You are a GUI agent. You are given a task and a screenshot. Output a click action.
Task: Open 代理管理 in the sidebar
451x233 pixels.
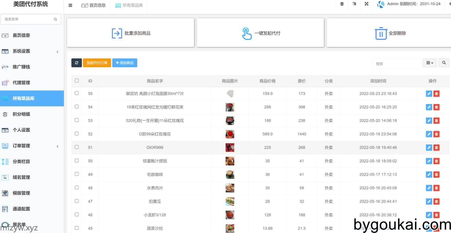pyautogui.click(x=21, y=83)
